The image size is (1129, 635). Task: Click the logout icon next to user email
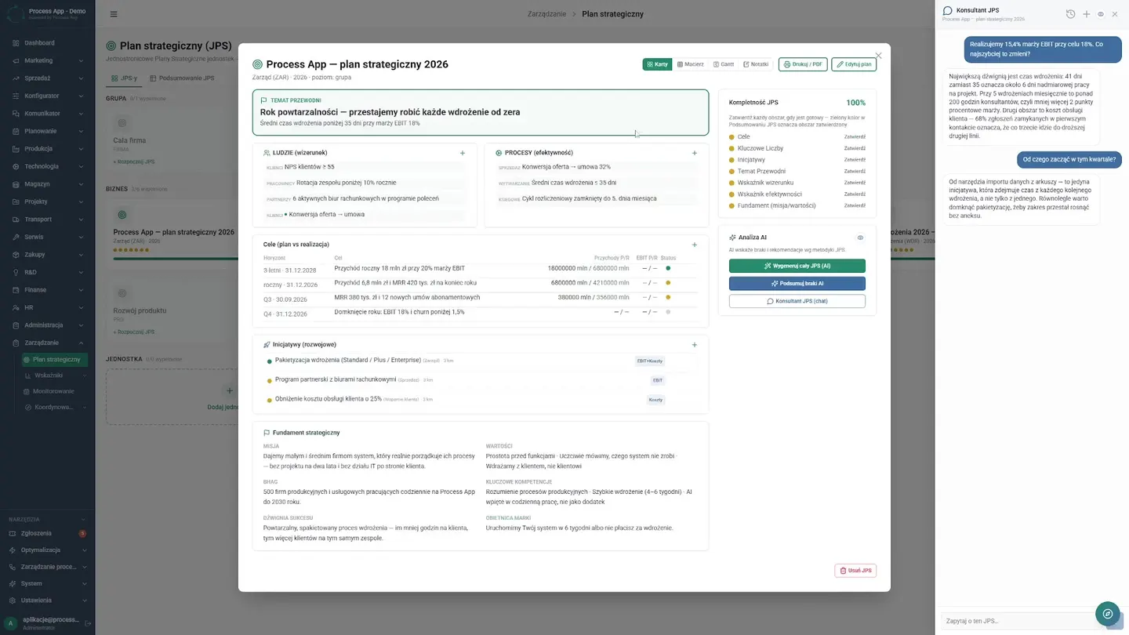click(88, 623)
